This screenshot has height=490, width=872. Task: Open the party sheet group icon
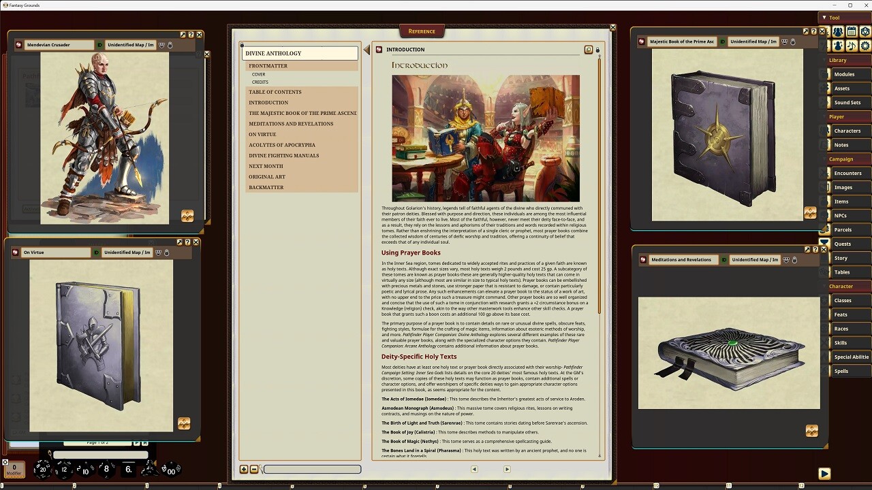point(837,31)
